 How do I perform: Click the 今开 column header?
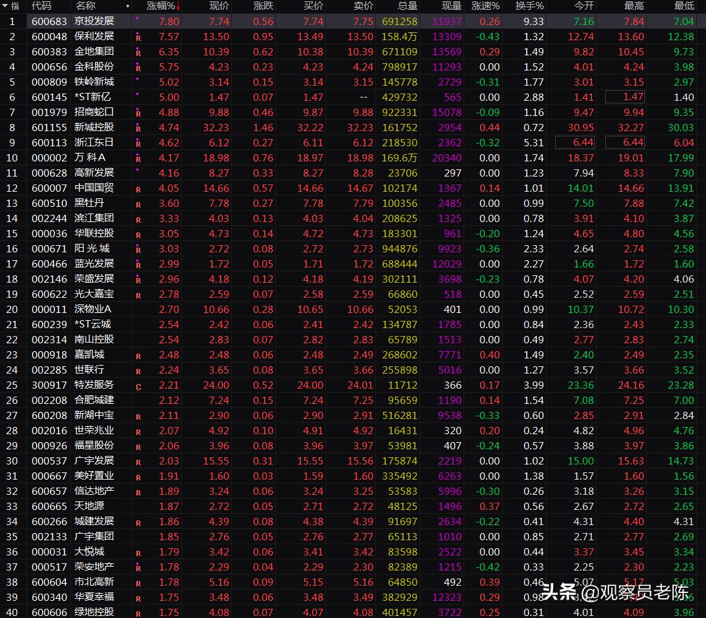click(x=584, y=6)
